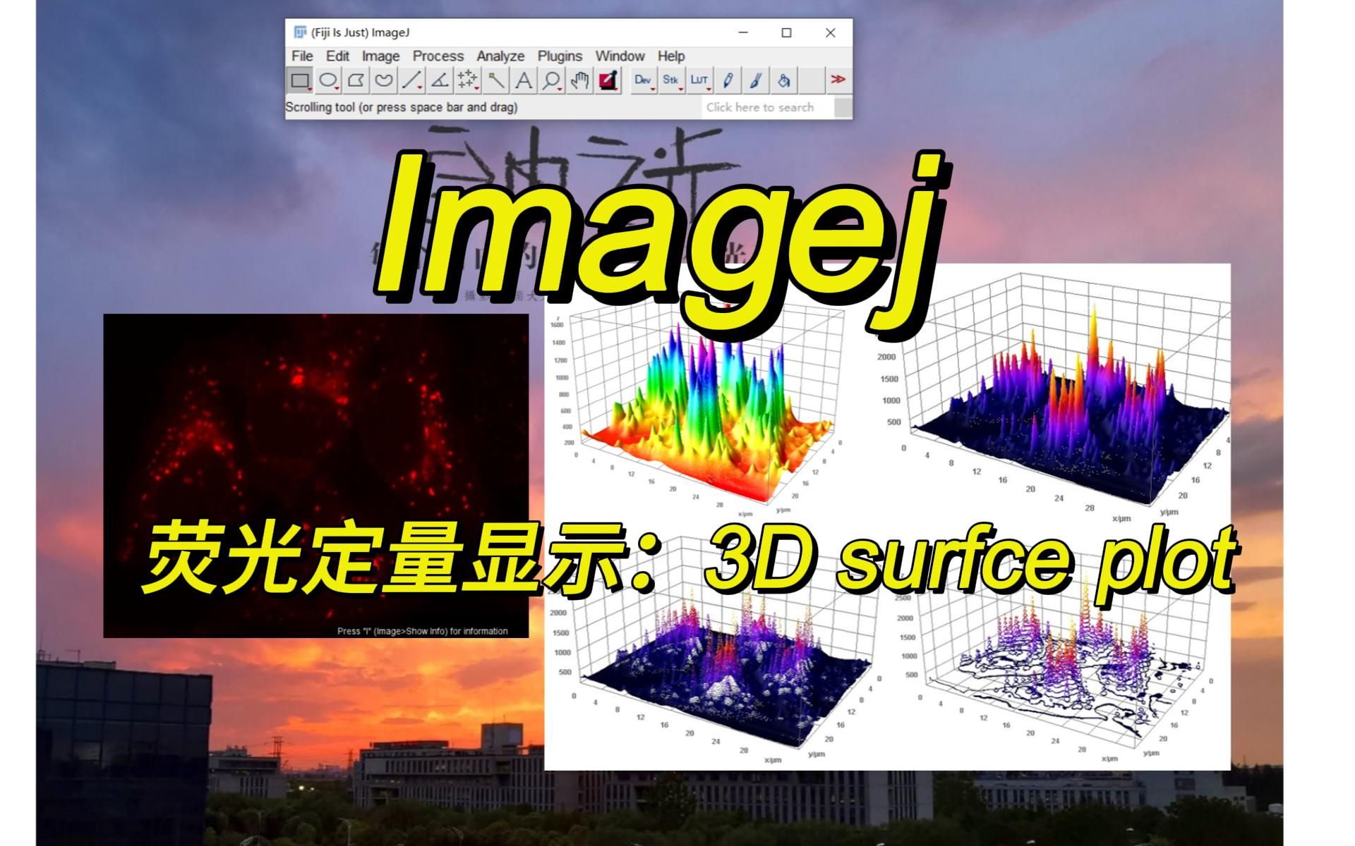Open the Dev developer menu dropdown
The image size is (1355, 846).
coord(643,80)
